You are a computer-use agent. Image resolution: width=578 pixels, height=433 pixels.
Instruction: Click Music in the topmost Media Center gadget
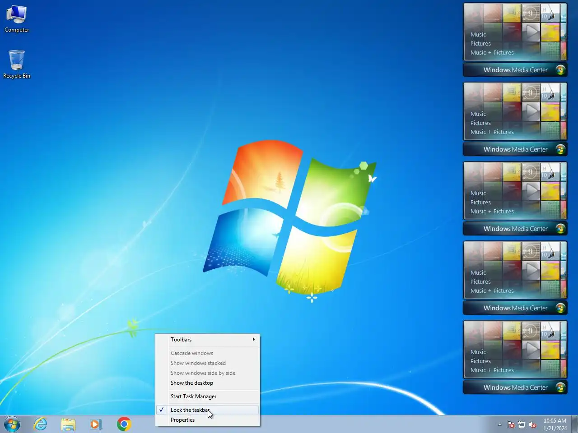[478, 35]
